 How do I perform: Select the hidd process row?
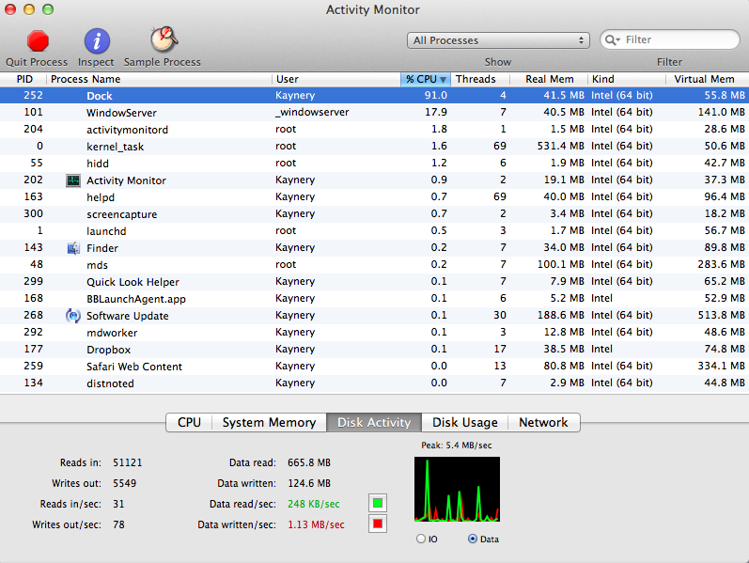coord(374,163)
